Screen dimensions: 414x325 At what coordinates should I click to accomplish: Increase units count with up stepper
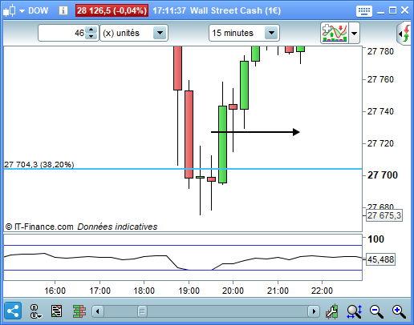point(91,30)
